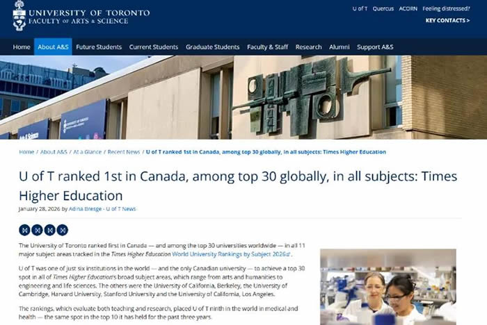The width and height of the screenshot is (487, 325).
Task: Go to the Future Students menu
Action: tap(99, 47)
